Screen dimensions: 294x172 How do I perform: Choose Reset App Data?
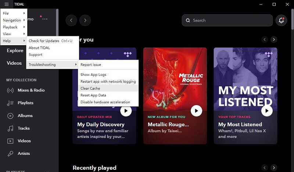click(x=108, y=95)
